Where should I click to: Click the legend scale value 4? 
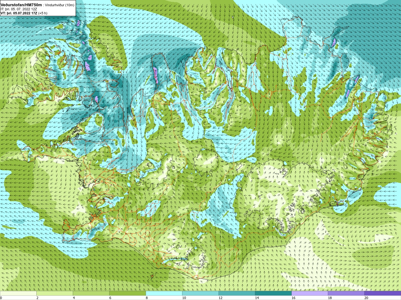click(x=74, y=298)
